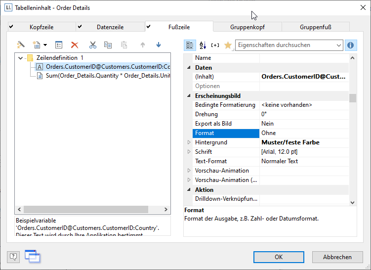Toggle the Datenzeile tab checkmark
The height and width of the screenshot is (270, 371).
pyautogui.click(x=80, y=27)
